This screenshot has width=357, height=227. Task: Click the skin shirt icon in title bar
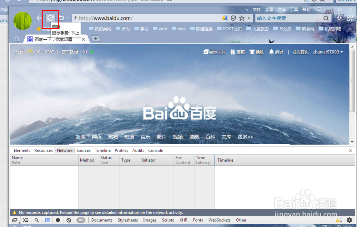[x=319, y=9]
